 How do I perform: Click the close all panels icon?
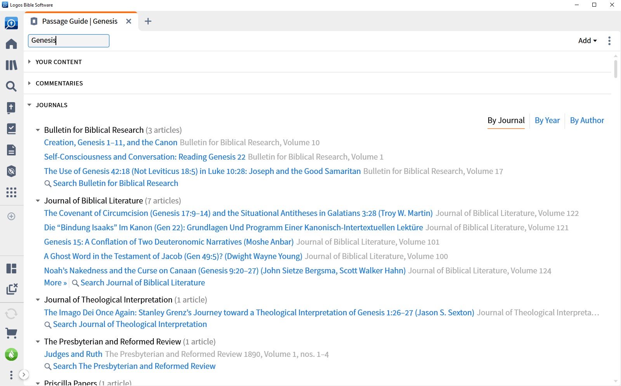click(12, 289)
